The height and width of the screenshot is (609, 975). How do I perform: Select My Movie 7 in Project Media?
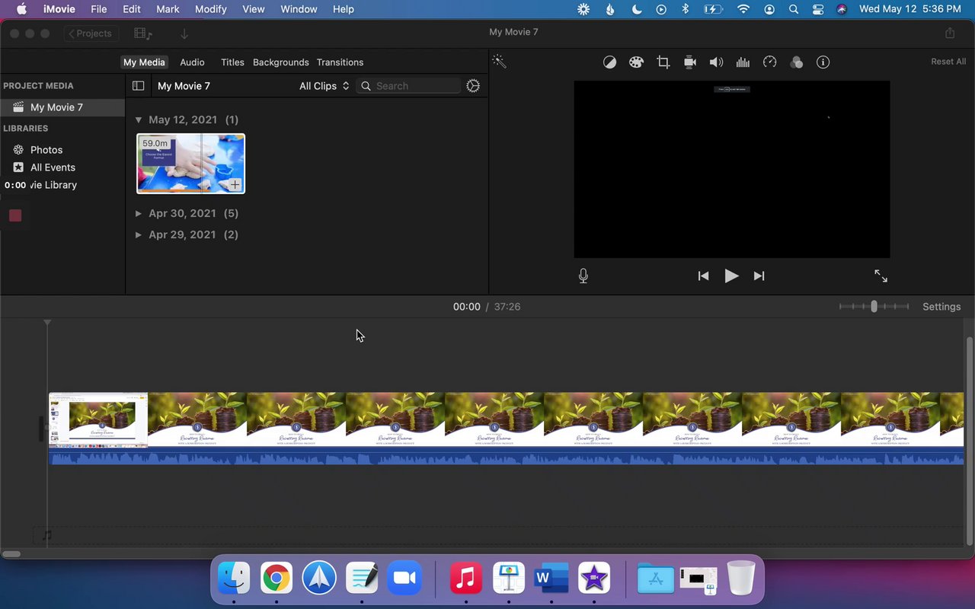point(62,107)
